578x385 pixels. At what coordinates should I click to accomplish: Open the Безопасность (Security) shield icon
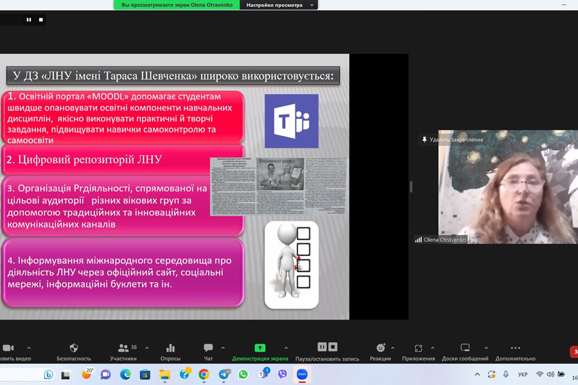click(x=73, y=348)
